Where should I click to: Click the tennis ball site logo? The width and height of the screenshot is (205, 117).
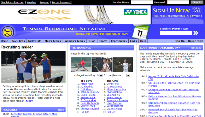pos(8,32)
